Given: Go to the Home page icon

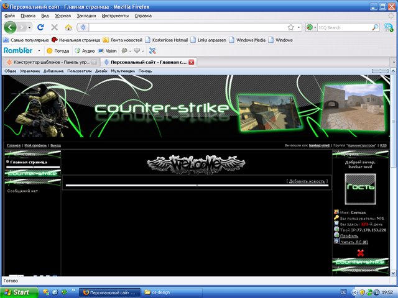Looking at the screenshot, I should [x=68, y=27].
